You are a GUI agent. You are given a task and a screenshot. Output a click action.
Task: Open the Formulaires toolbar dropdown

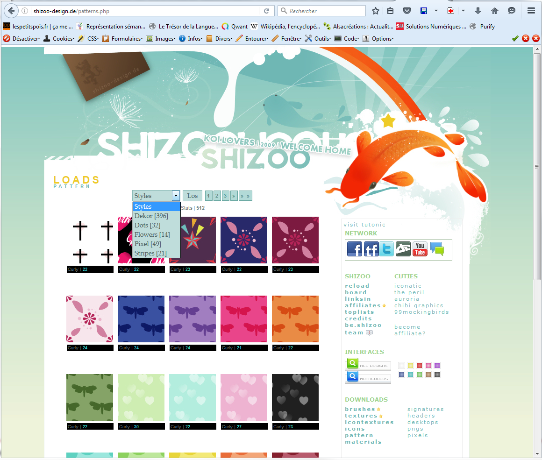(x=122, y=39)
